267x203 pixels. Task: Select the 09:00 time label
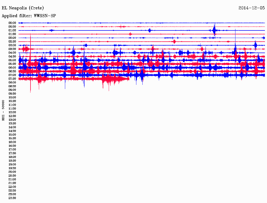click(x=12, y=90)
